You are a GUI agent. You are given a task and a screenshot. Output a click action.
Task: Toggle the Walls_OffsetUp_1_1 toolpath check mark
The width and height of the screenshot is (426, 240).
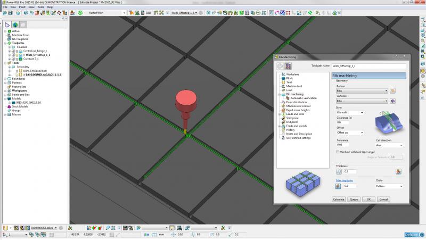point(13,55)
